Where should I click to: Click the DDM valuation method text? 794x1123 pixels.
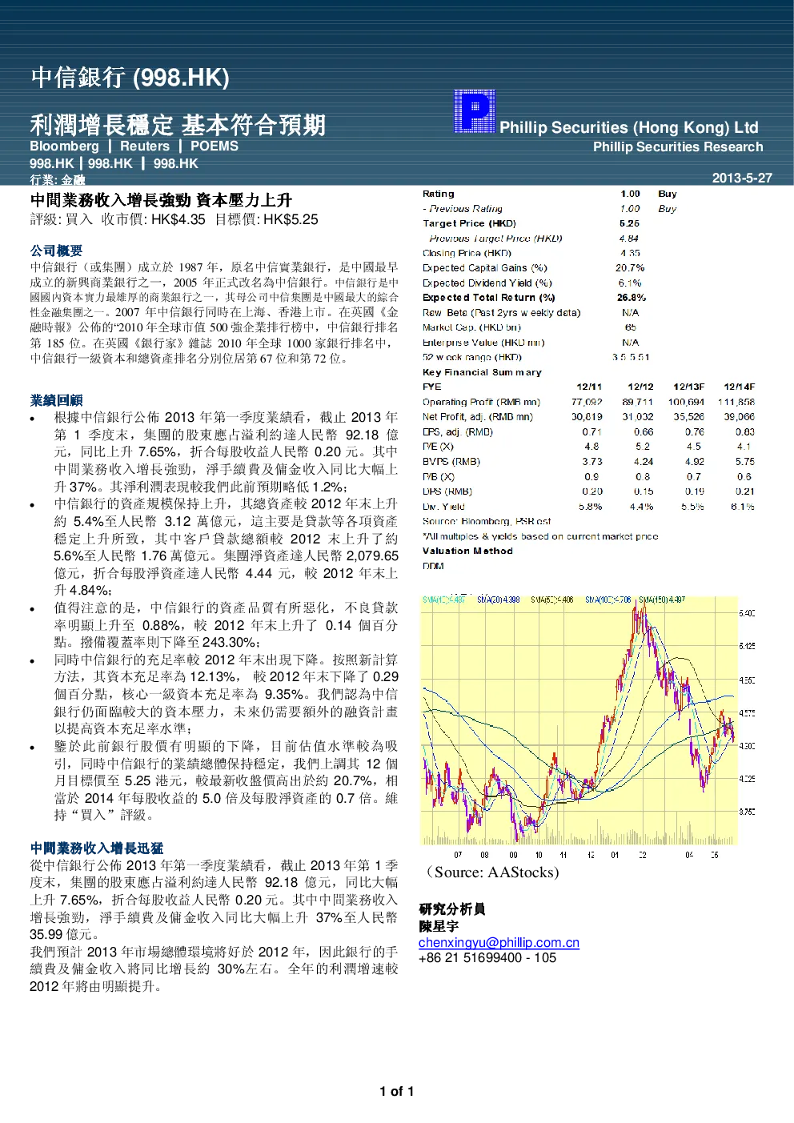[x=433, y=566]
